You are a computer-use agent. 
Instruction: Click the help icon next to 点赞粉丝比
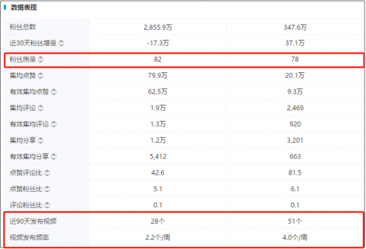click(47, 189)
